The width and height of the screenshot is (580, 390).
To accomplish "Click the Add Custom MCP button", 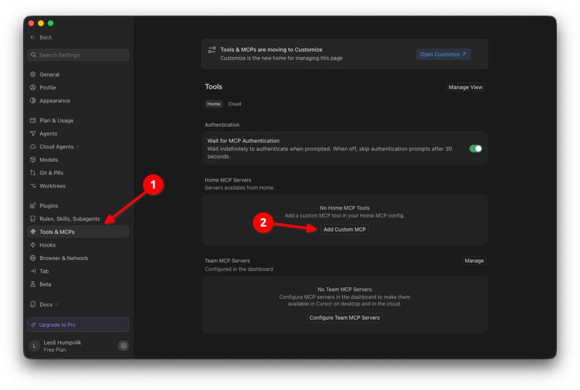I will click(345, 229).
